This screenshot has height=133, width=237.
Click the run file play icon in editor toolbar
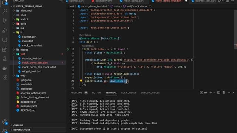coord(220,1)
